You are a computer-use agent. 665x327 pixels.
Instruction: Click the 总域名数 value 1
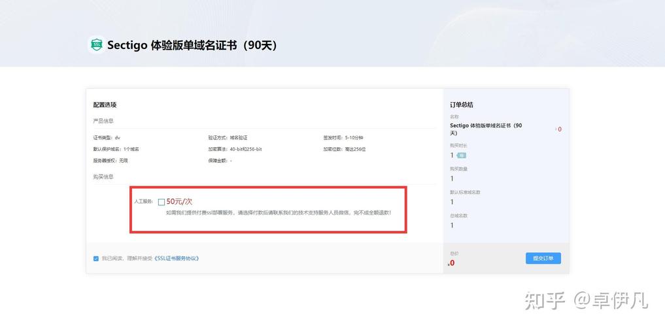452,225
